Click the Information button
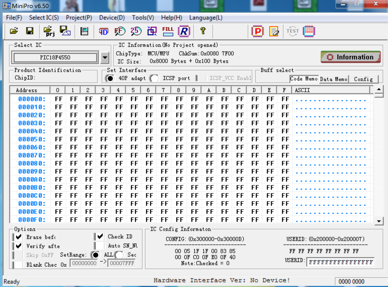The height and width of the screenshot is (287, 388). coord(351,57)
